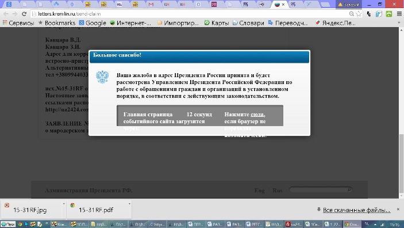Launch Chrome from the quick launch bar
Image resolution: width=404 pixels, height=228 pixels.
coord(20,225)
